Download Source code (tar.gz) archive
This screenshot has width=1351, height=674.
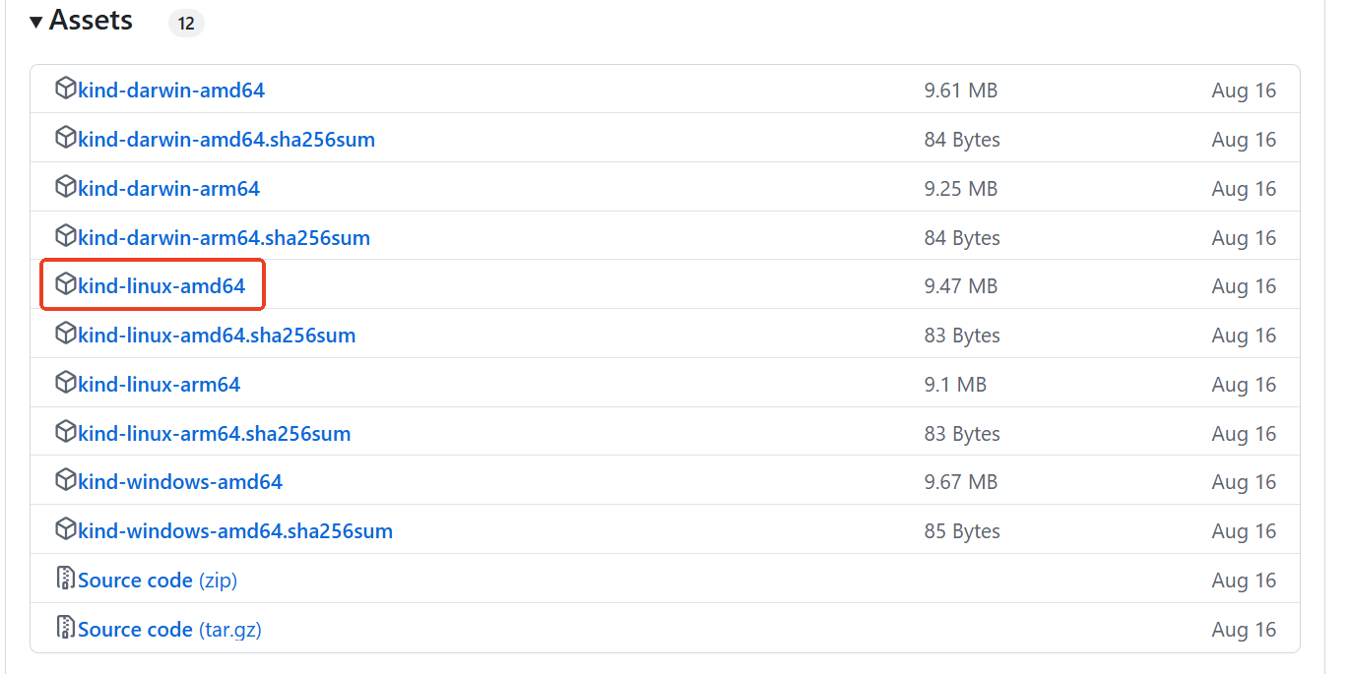(169, 630)
